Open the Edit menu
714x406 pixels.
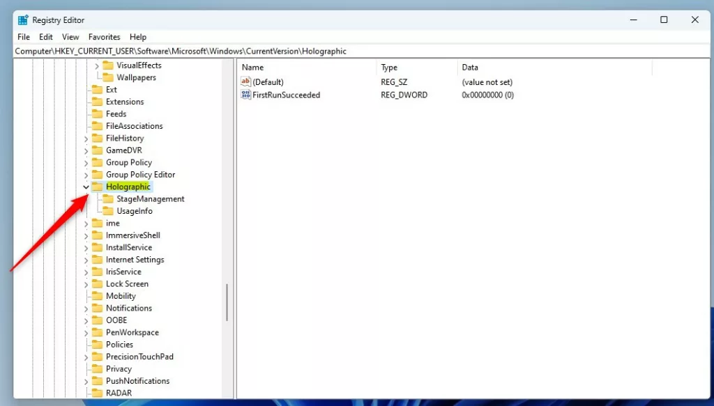coord(45,37)
